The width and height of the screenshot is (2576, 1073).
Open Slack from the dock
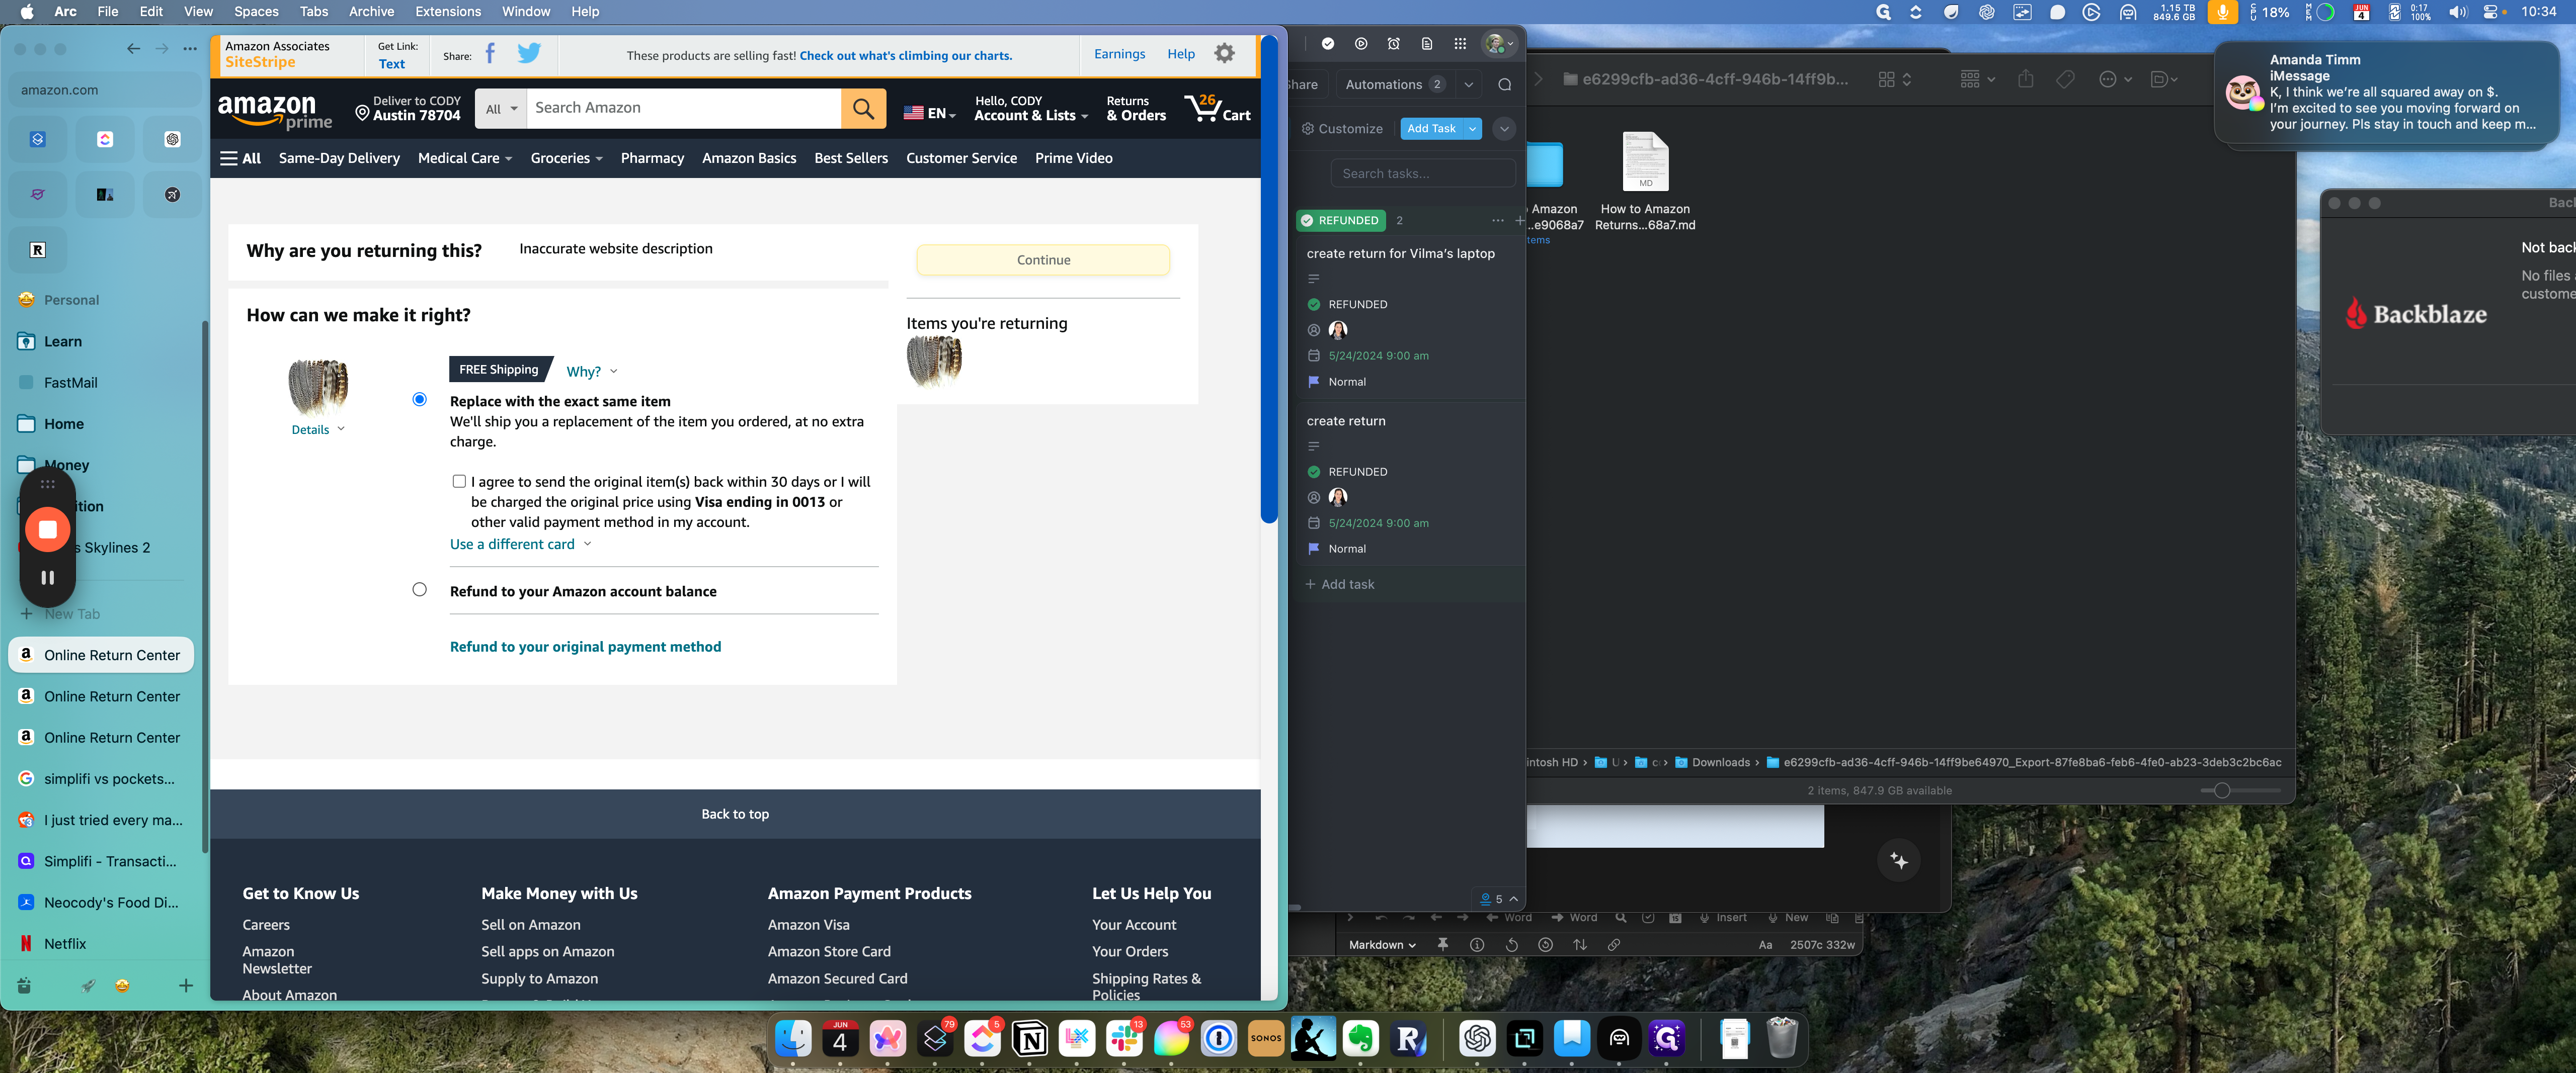(1124, 1040)
